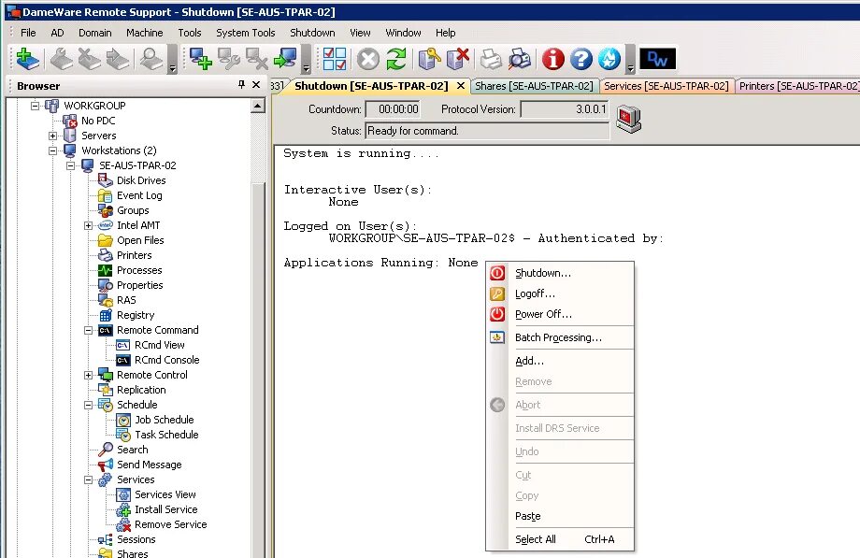Choose Shutdown... in the context menu
The width and height of the screenshot is (860, 558).
click(560, 273)
